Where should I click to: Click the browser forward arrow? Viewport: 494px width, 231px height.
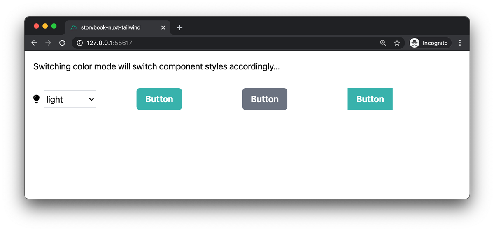point(48,43)
